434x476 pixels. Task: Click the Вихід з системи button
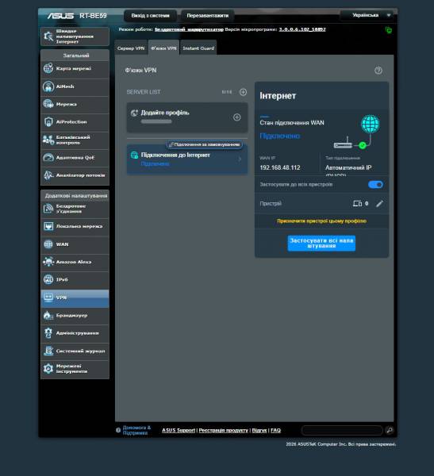point(150,16)
